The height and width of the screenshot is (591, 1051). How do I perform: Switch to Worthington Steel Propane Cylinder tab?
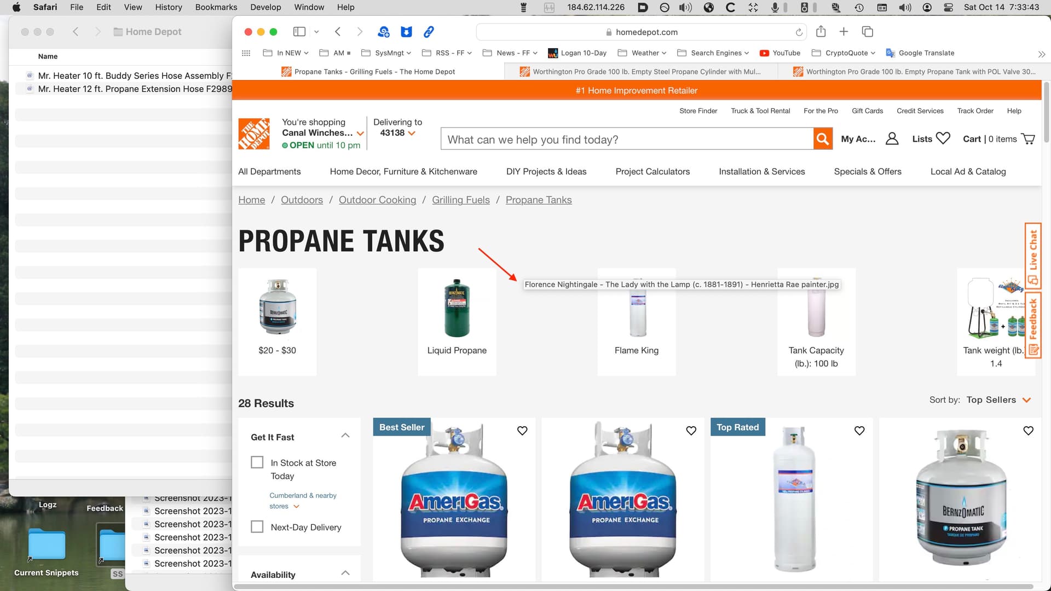(640, 72)
